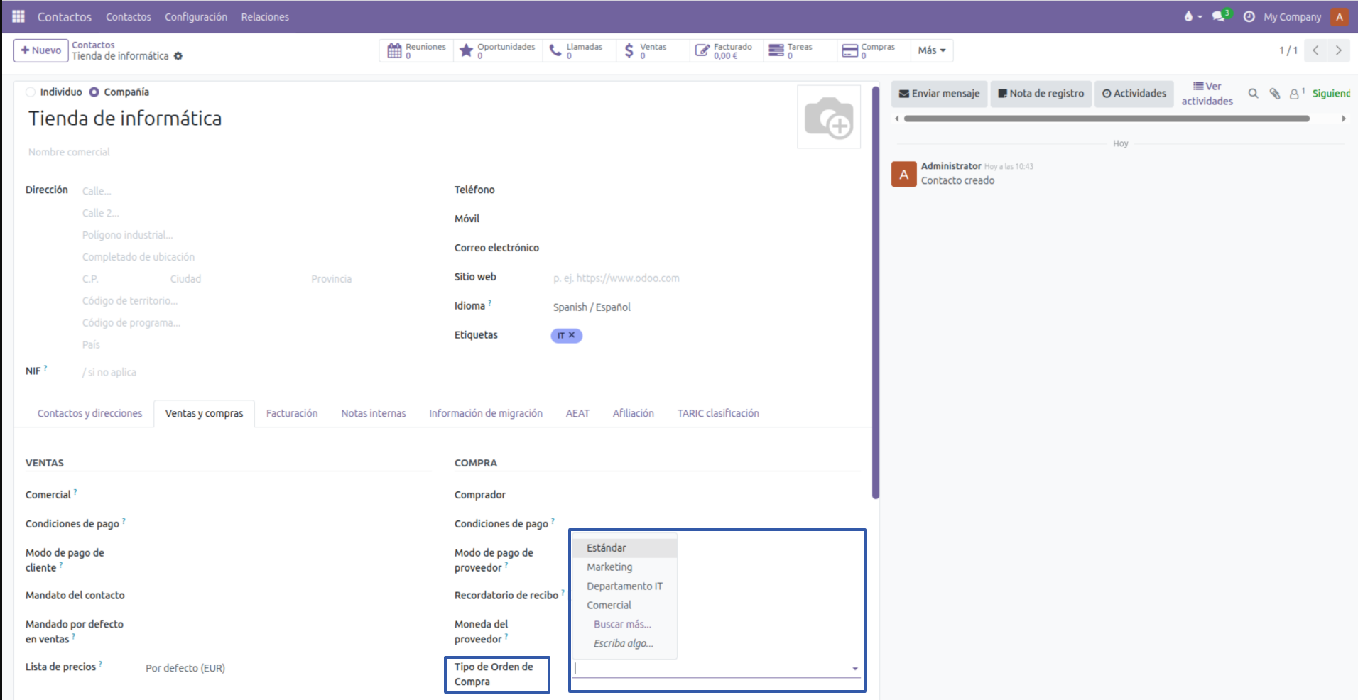Click the Tipo de Orden de Compra dropdown arrow
This screenshot has width=1358, height=700.
pyautogui.click(x=854, y=669)
